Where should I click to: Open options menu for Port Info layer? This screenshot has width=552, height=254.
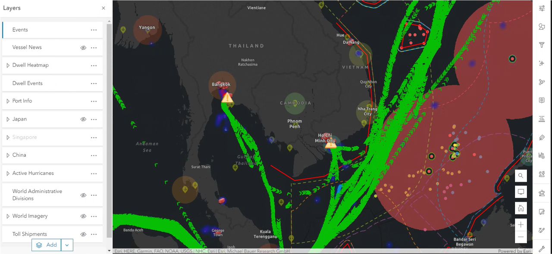tap(94, 101)
